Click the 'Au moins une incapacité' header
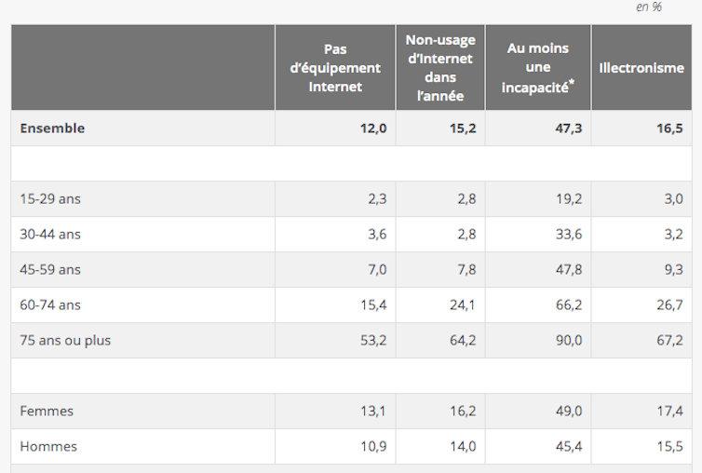702x473 pixels. (x=538, y=68)
